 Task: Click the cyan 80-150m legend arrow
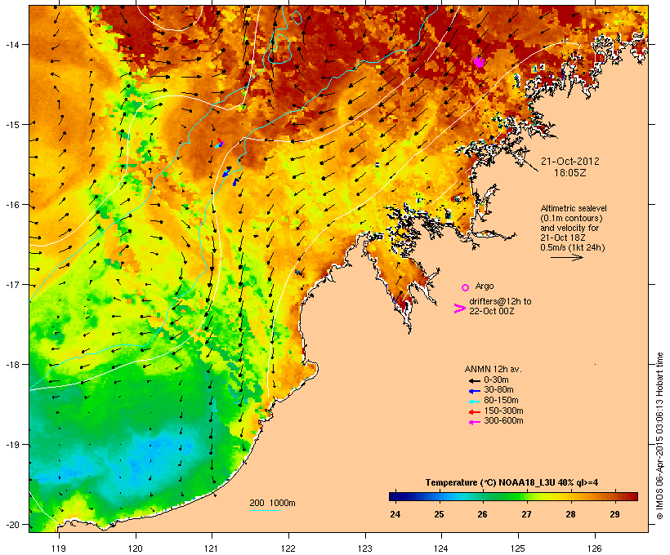474,402
